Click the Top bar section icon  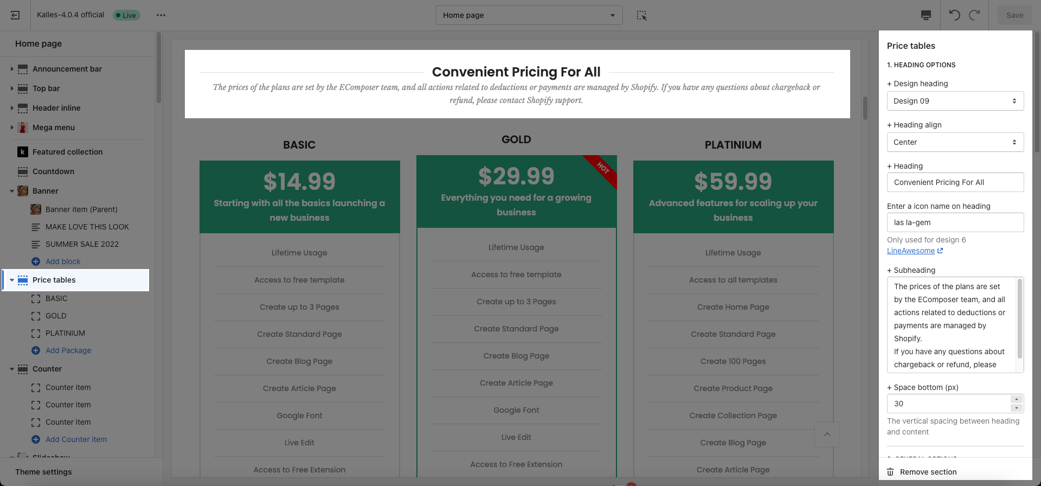click(23, 88)
